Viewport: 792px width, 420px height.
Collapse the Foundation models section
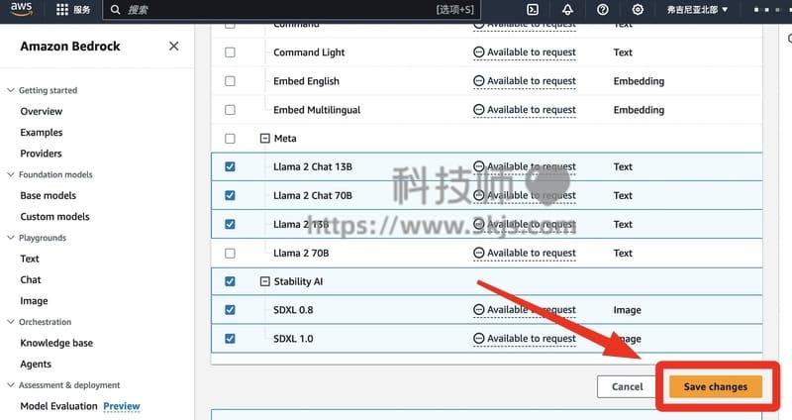tap(11, 175)
